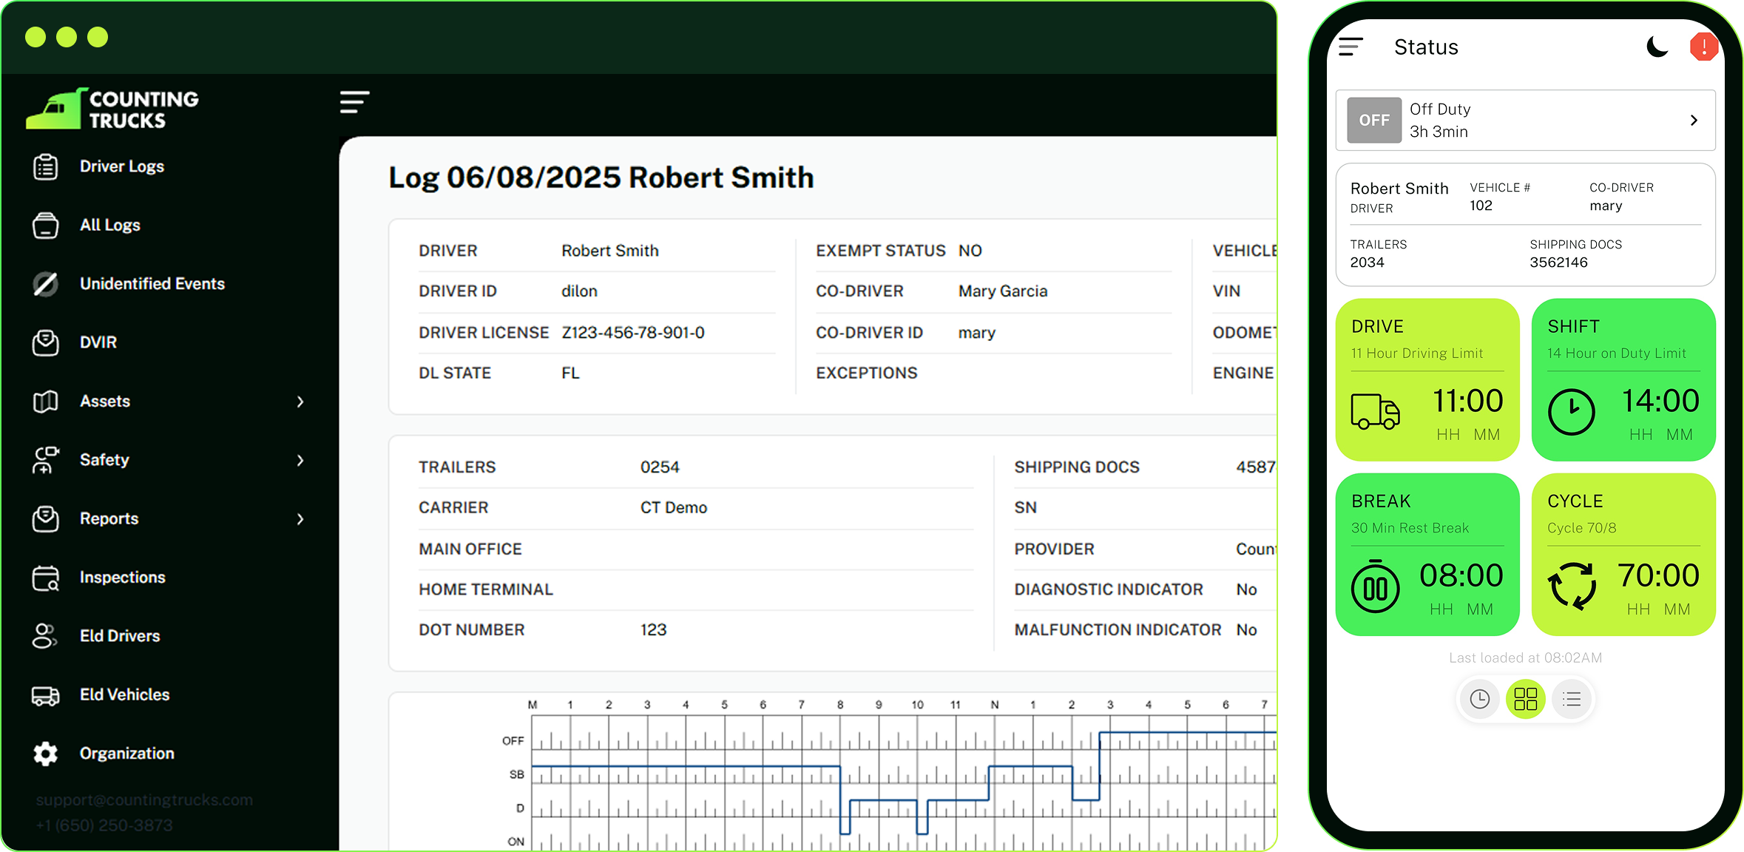Open Unidentified Events from sidebar

point(152,284)
